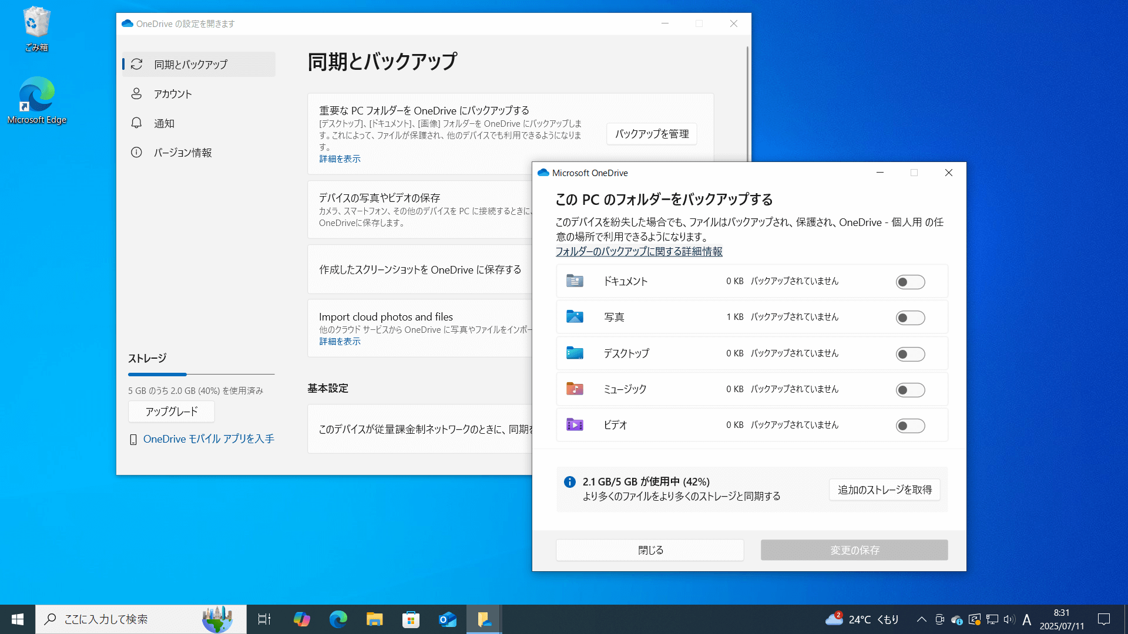Open Microsoft Store from the taskbar
The height and width of the screenshot is (634, 1128).
tap(411, 619)
